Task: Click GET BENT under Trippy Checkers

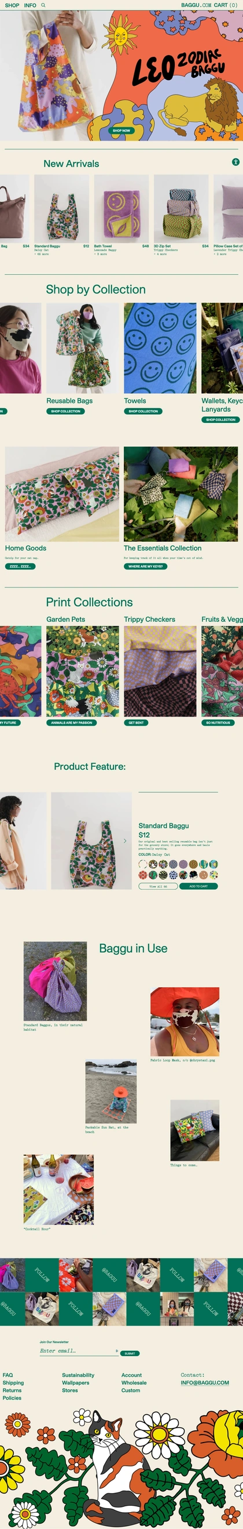Action: coord(136,722)
